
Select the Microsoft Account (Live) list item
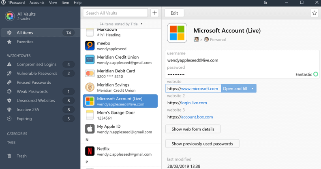click(120, 101)
